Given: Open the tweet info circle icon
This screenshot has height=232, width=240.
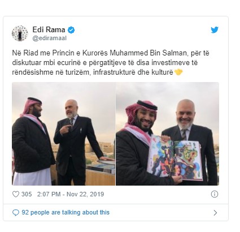Looking at the screenshot, I should 215,194.
